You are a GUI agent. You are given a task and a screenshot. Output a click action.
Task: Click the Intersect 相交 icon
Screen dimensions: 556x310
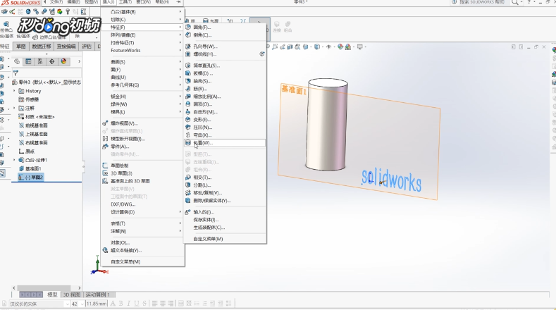tap(188, 177)
